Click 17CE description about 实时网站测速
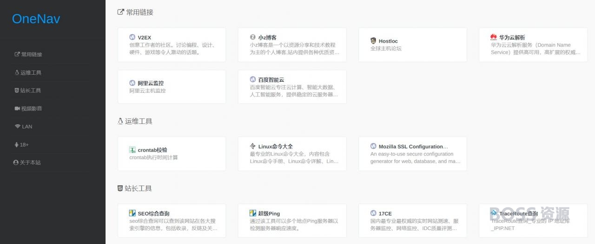Screen dimensions: 595x244 (x=415, y=225)
